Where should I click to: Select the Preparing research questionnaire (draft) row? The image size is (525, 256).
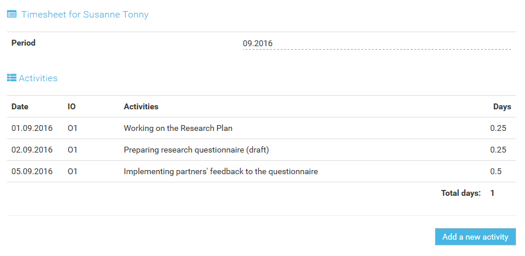pyautogui.click(x=262, y=150)
